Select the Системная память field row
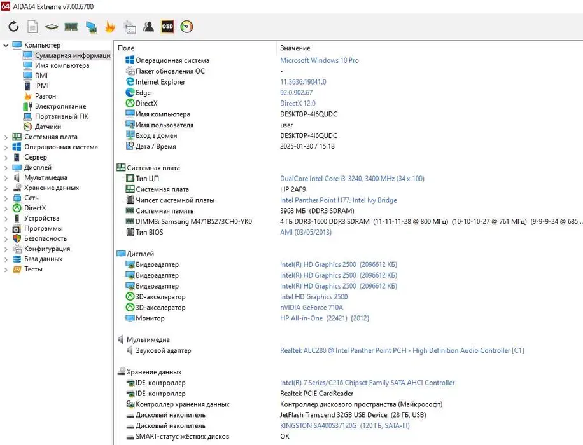The width and height of the screenshot is (583, 445). click(x=160, y=210)
